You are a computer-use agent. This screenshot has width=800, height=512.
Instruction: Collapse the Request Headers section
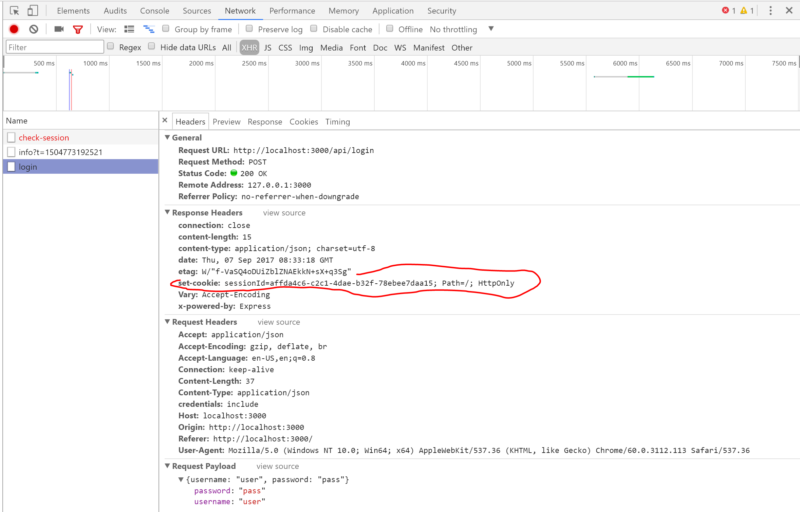pos(167,322)
